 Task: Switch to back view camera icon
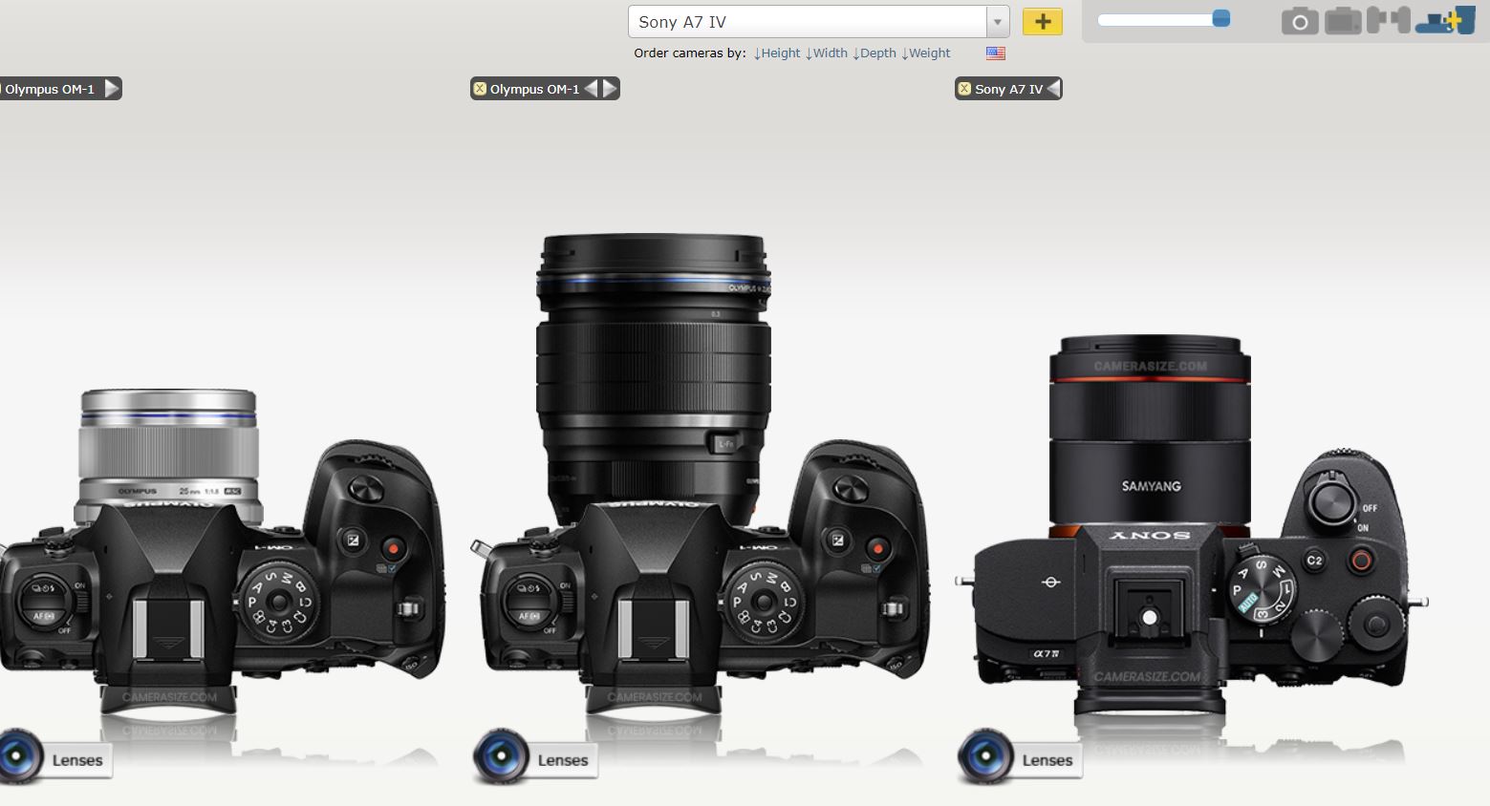pyautogui.click(x=1343, y=21)
